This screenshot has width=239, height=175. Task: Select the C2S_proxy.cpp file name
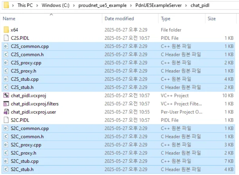click(26, 63)
